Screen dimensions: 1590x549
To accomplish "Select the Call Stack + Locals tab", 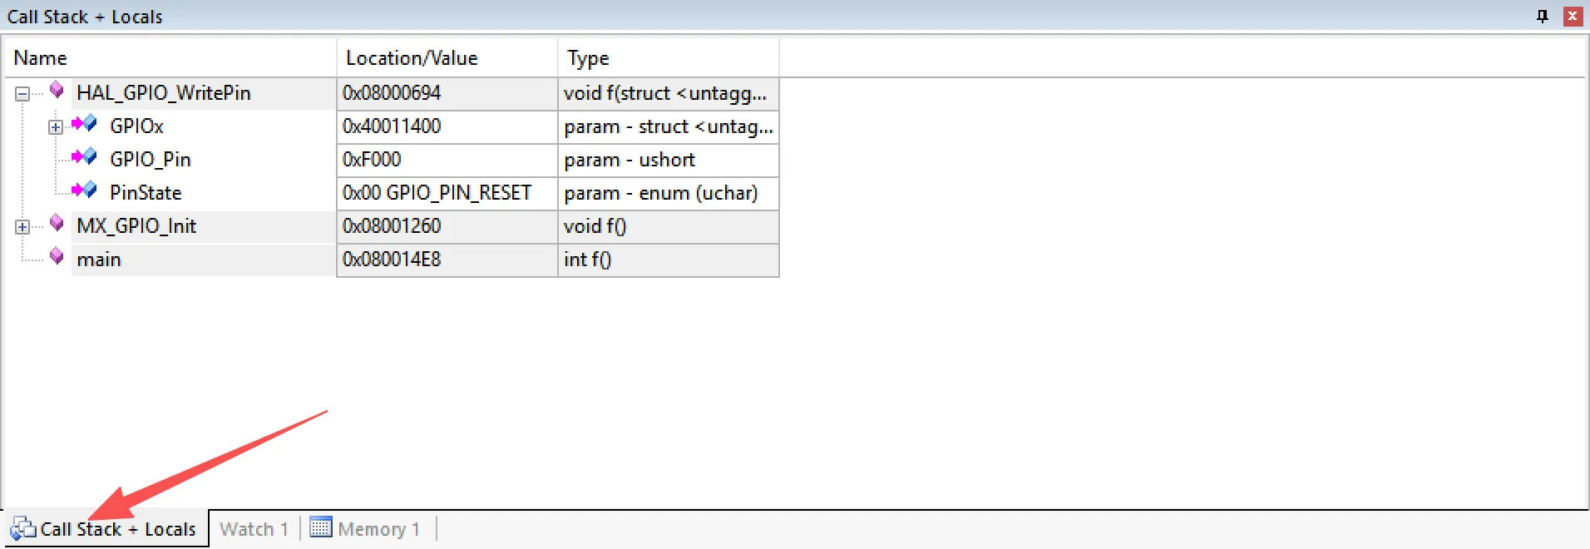I will [x=116, y=529].
